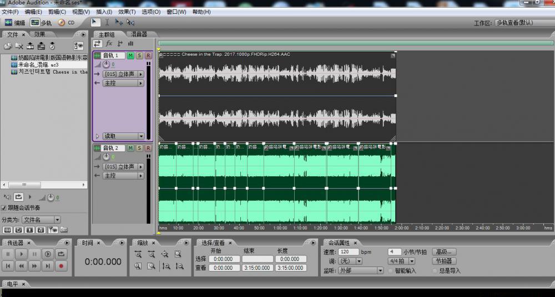
Task: Show the fx Effects track controls
Action: coord(109,43)
